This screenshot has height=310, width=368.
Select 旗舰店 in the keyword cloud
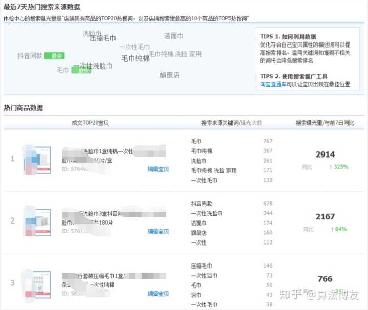170,75
